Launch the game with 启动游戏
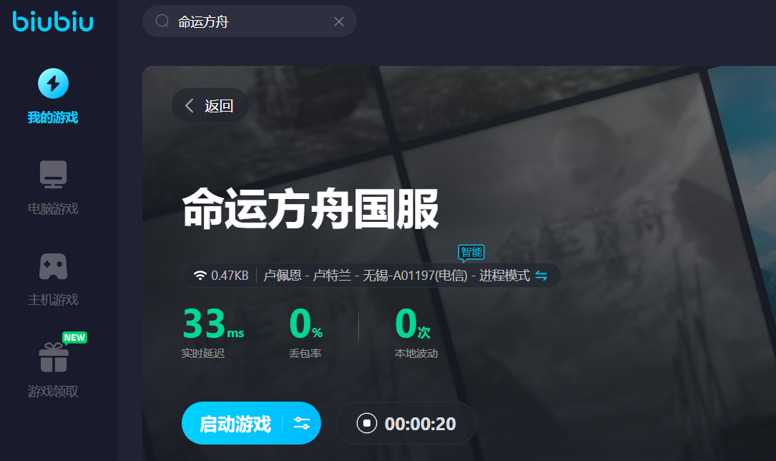 click(235, 424)
